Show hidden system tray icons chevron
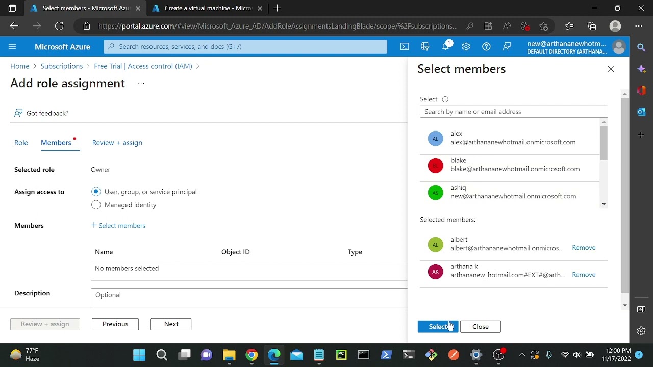The image size is (653, 367). click(x=522, y=355)
